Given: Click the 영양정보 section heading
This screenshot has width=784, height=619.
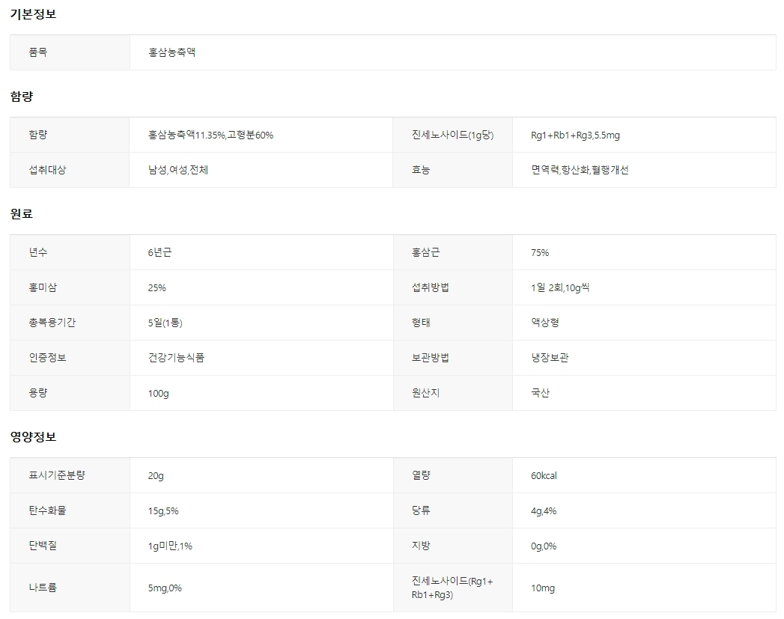Looking at the screenshot, I should tap(33, 436).
